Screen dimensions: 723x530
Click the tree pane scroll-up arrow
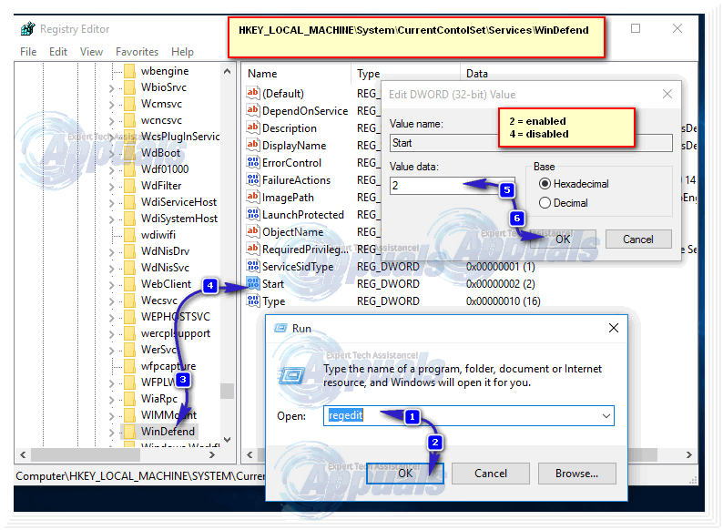click(x=227, y=71)
